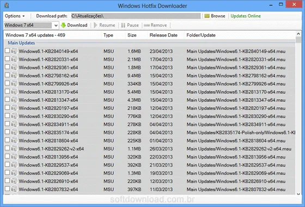The image size is (305, 207).
Task: Click the scrollbar down arrow
Action: (298, 193)
